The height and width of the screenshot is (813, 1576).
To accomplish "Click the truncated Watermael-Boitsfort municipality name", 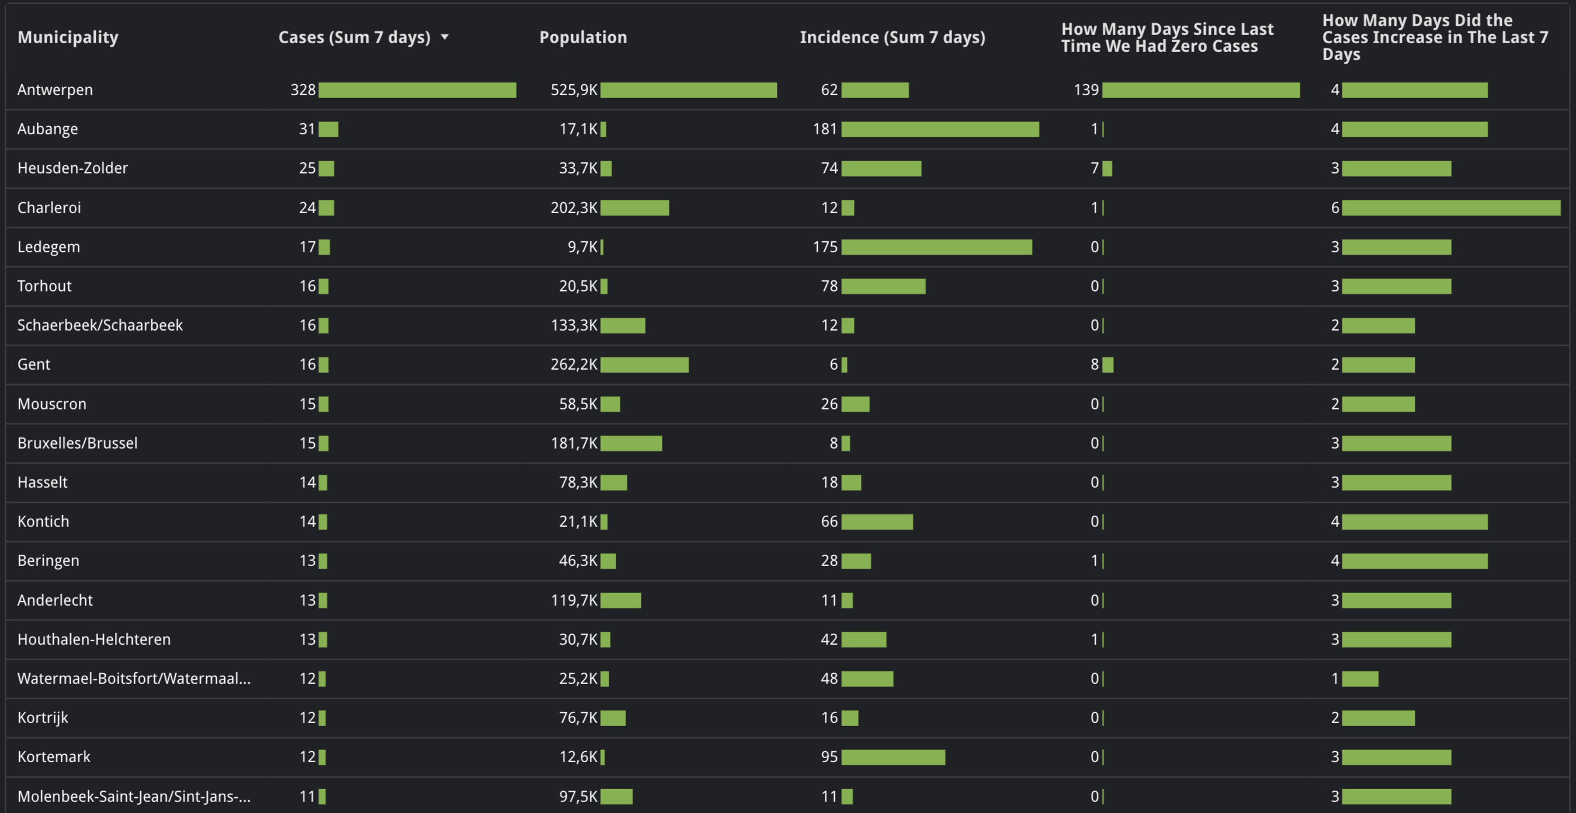I will coord(134,679).
